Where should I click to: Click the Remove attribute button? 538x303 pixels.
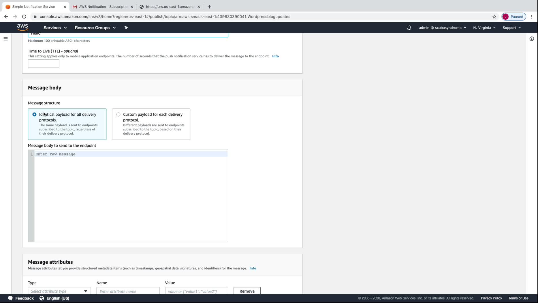pyautogui.click(x=247, y=291)
